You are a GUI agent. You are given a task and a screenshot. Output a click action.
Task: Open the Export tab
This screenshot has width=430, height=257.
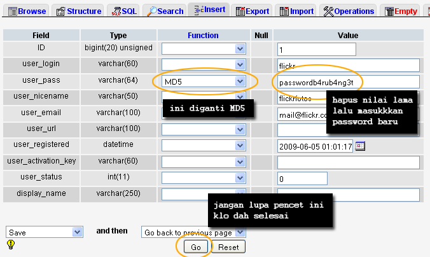(252, 11)
